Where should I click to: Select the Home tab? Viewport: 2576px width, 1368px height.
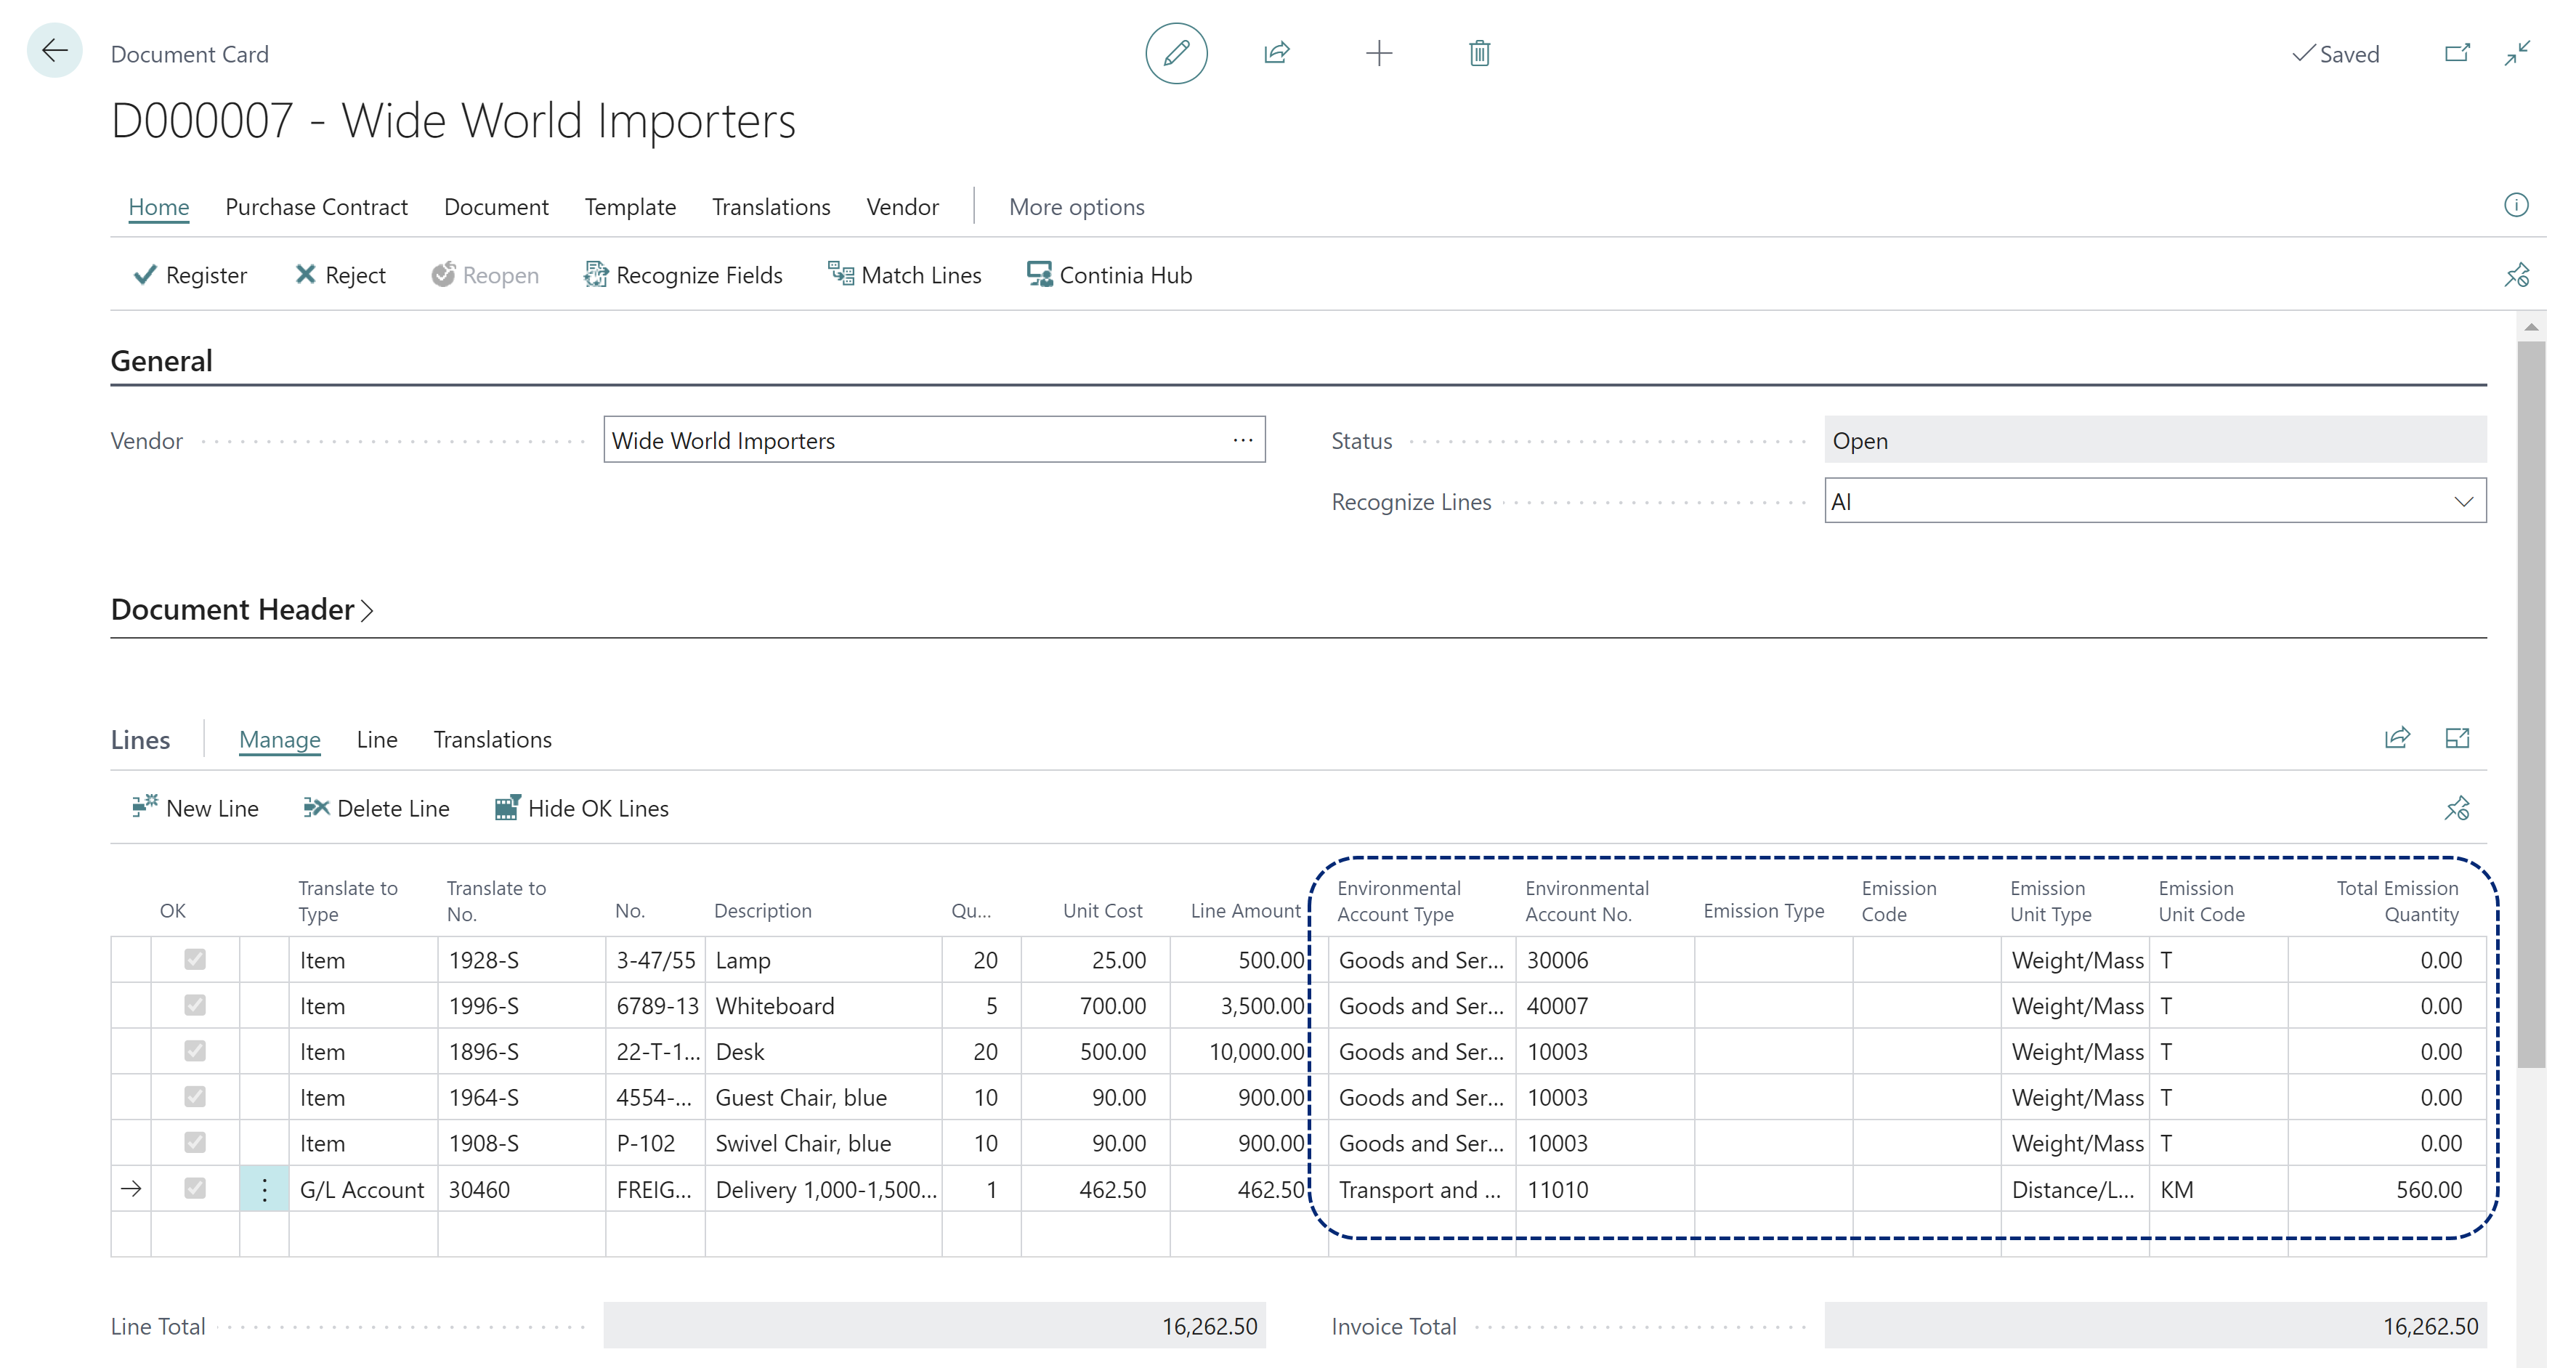coord(159,207)
